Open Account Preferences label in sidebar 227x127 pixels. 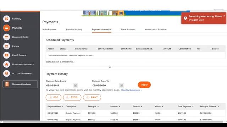[x=22, y=73]
